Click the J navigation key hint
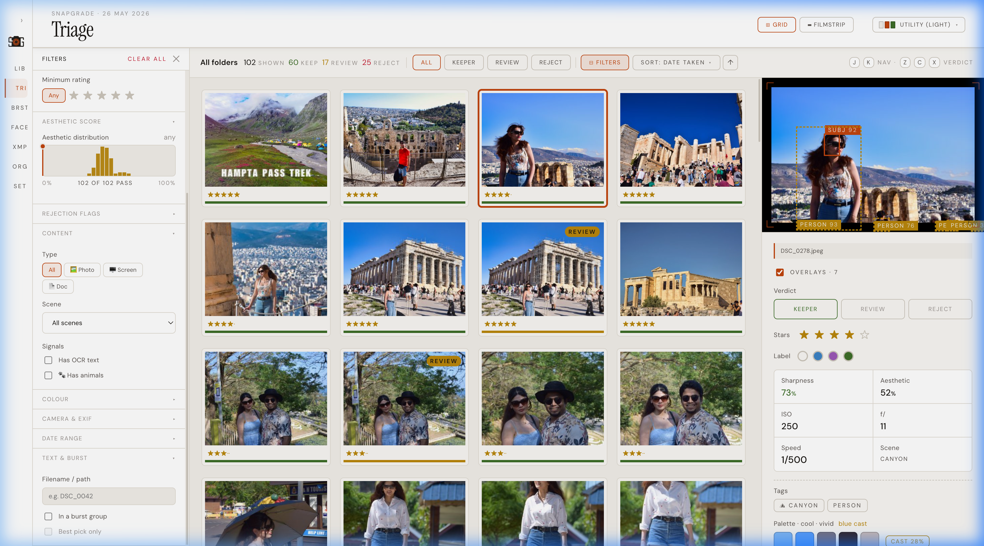 (x=855, y=63)
